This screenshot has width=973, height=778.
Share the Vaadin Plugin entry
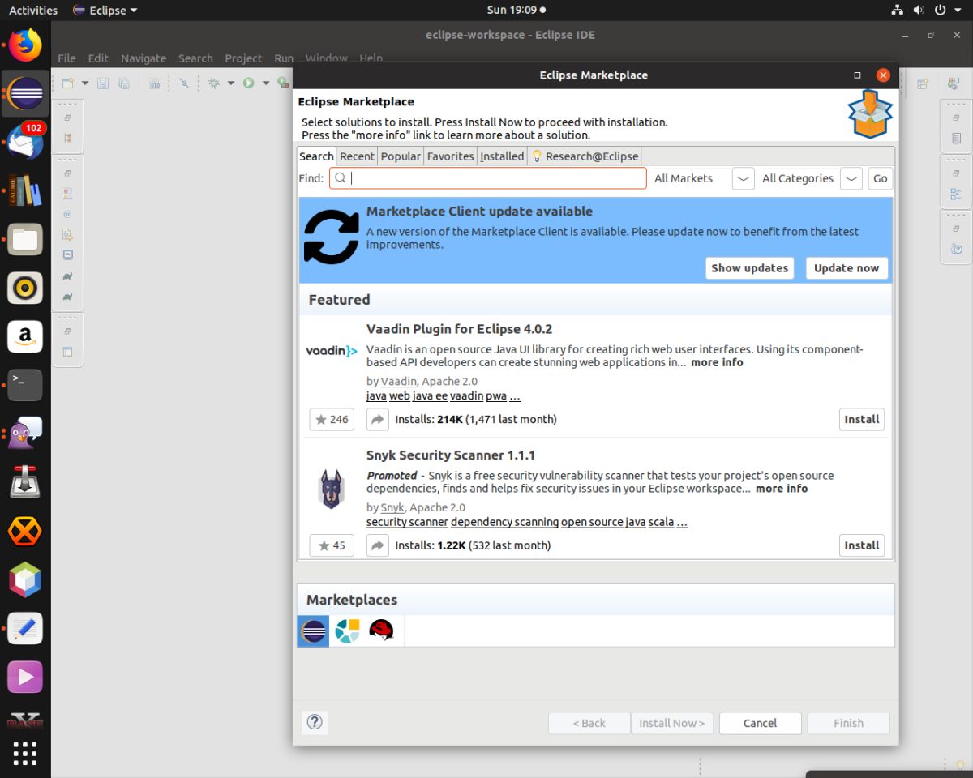378,419
